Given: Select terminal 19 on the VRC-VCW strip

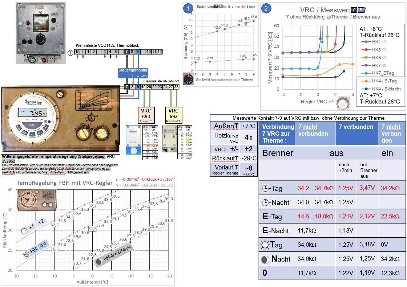Looking at the screenshot, I should click(x=143, y=87).
